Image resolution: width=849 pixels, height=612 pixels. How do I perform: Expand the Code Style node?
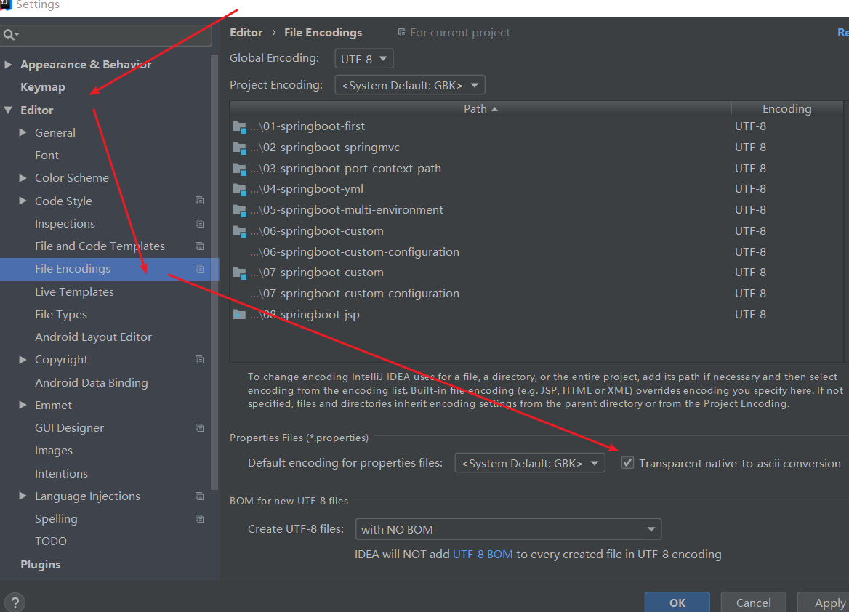23,201
